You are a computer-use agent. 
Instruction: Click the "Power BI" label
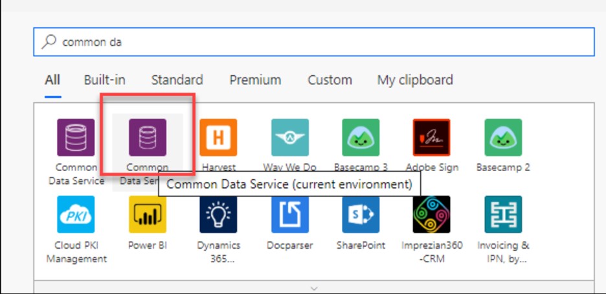point(148,245)
